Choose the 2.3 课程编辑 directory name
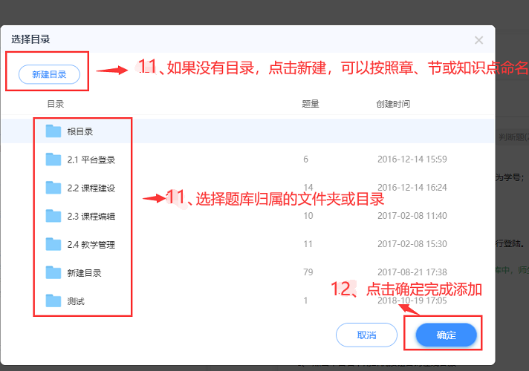The image size is (529, 371). click(91, 217)
